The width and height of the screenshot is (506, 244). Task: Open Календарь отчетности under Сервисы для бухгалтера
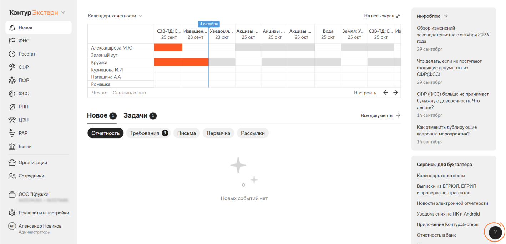click(441, 176)
